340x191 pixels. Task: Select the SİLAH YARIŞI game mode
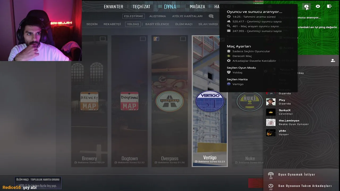click(x=208, y=24)
